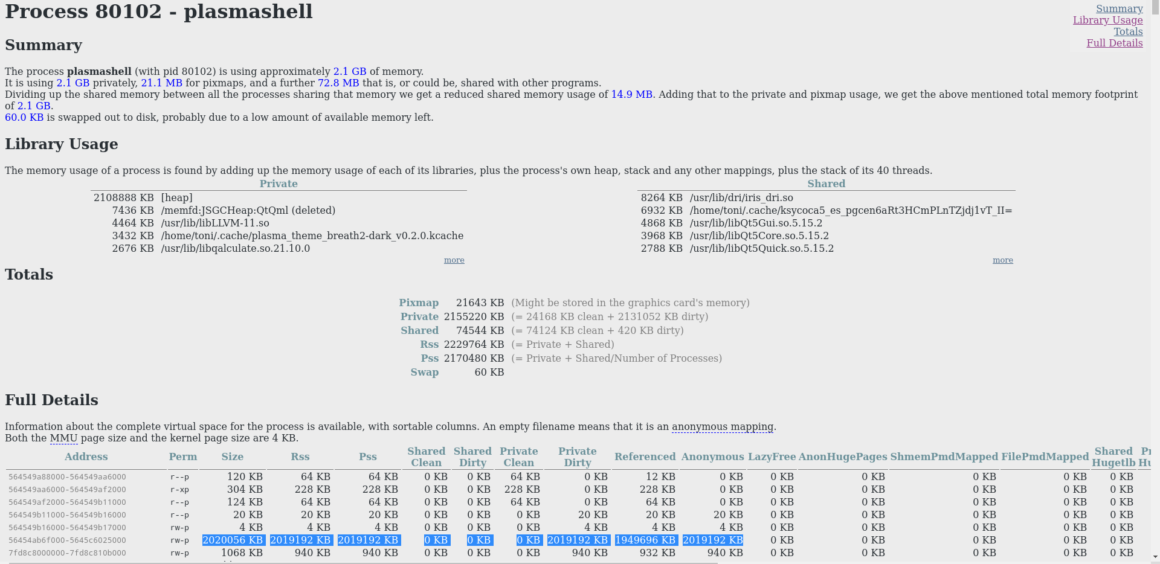Click the Pixmap total value 21643 KB
This screenshot has width=1160, height=564.
(x=480, y=303)
